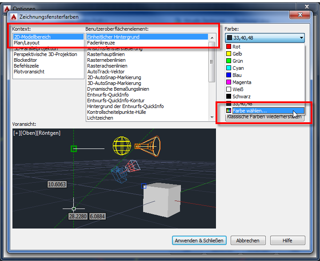
Task: Select the Rot color swatch entry
Action: 236,47
